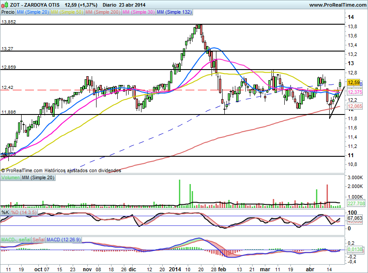Click the abr month marker on time axis
The width and height of the screenshot is (368, 273).
pos(310,269)
